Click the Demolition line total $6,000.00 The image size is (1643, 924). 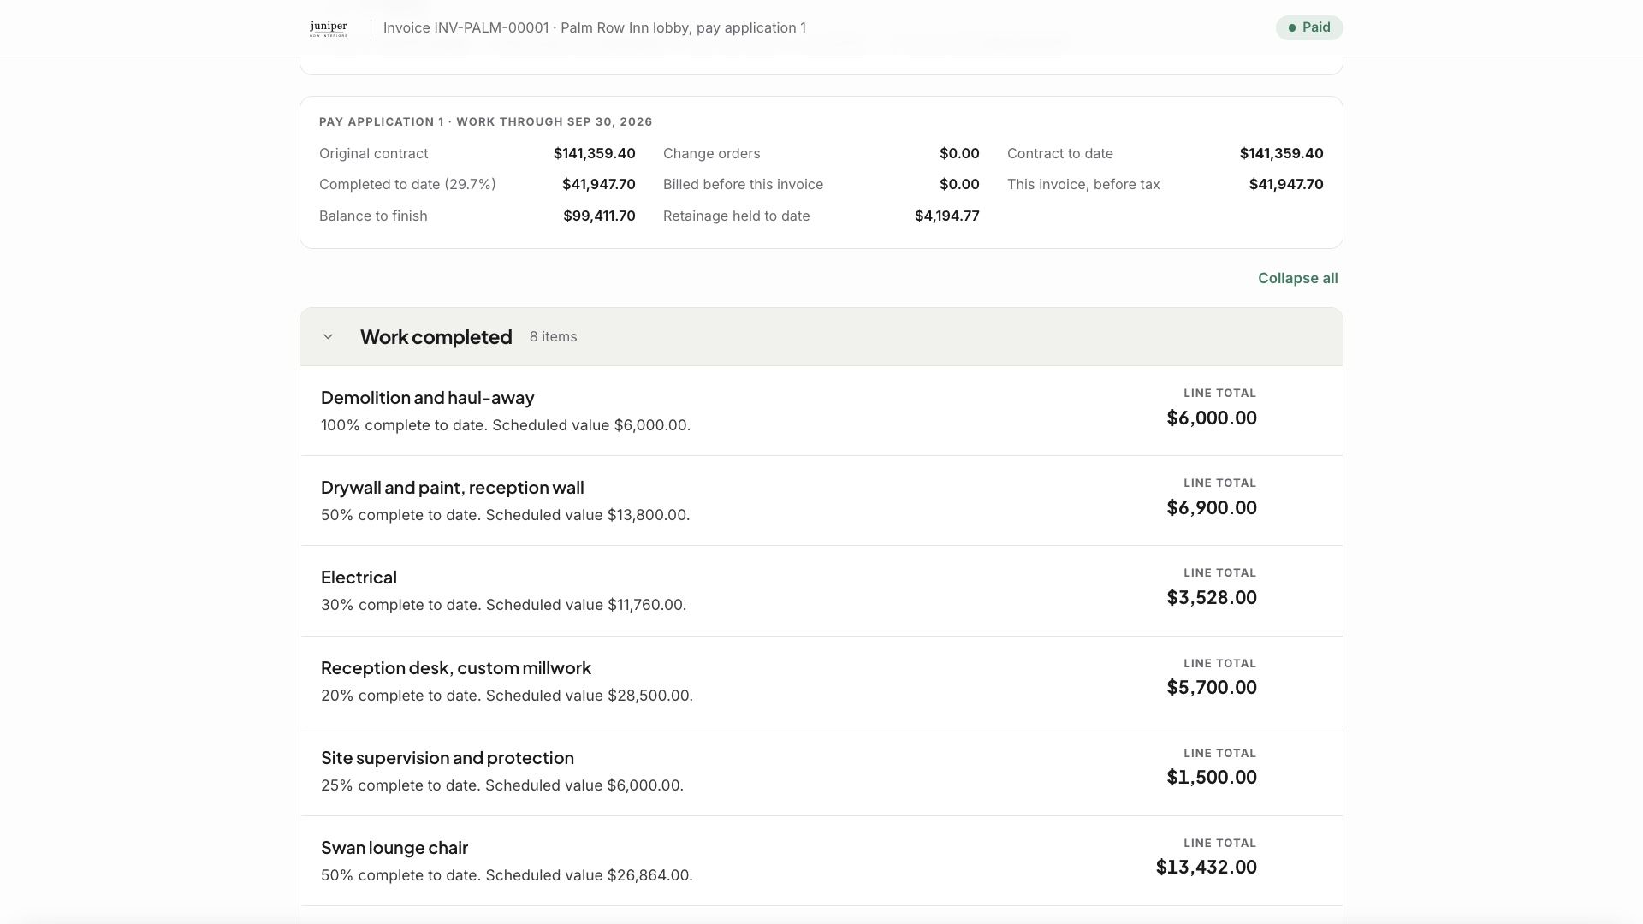1212,418
